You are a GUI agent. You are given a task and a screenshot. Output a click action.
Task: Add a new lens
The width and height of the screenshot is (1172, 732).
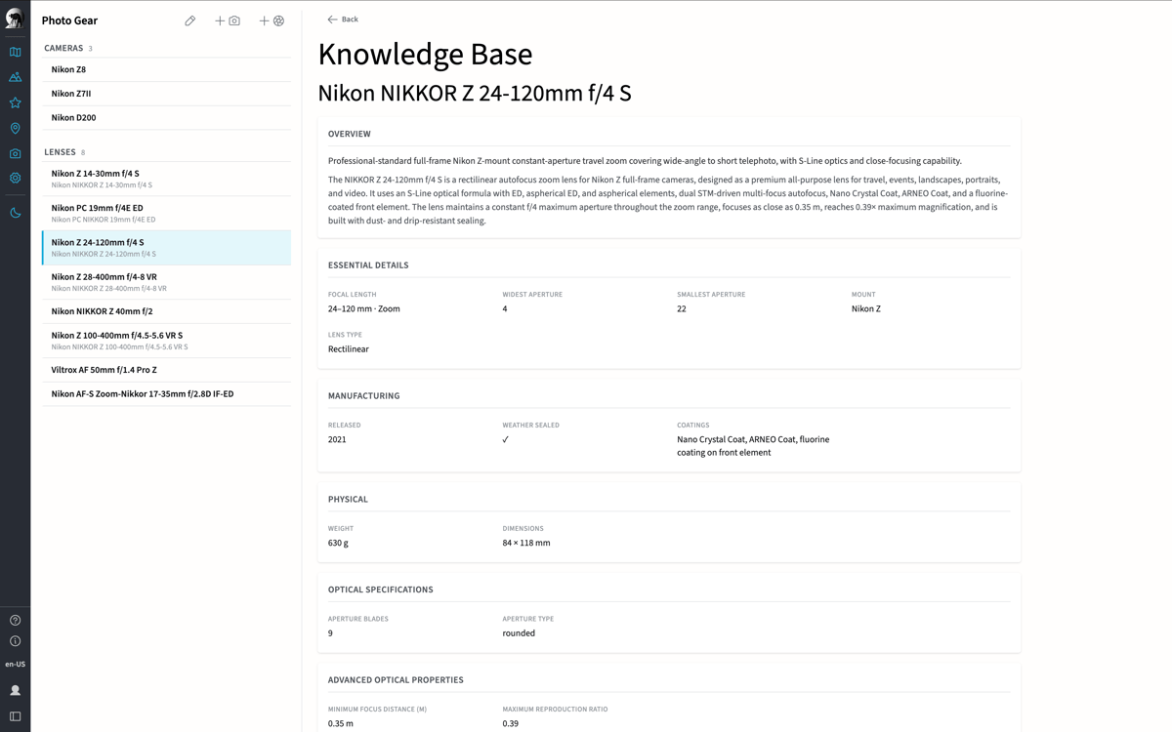pyautogui.click(x=272, y=20)
